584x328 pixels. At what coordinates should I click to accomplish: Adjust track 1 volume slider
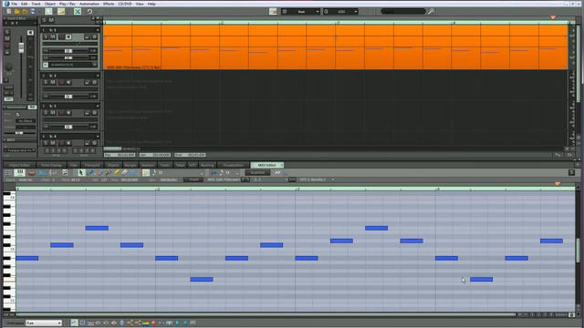click(69, 51)
